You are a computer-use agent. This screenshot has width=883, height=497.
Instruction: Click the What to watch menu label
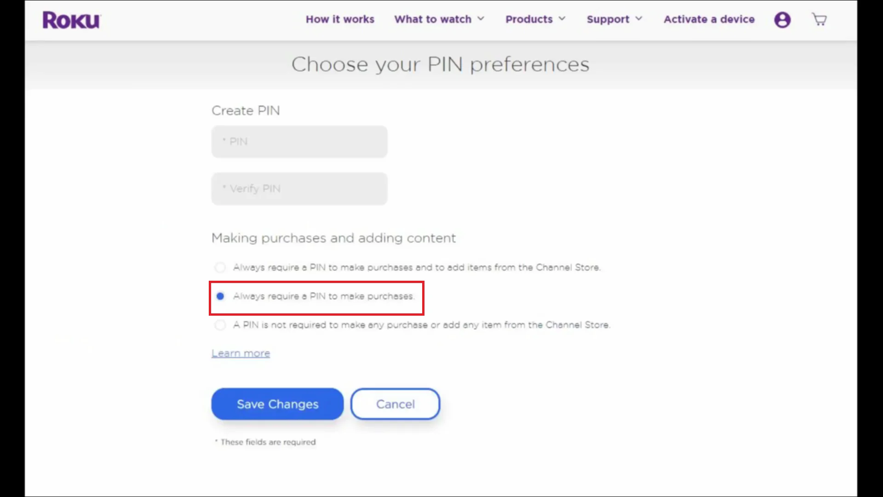[x=432, y=19]
